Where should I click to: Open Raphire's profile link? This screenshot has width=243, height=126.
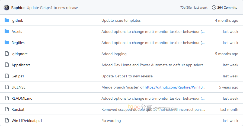tap(18, 8)
